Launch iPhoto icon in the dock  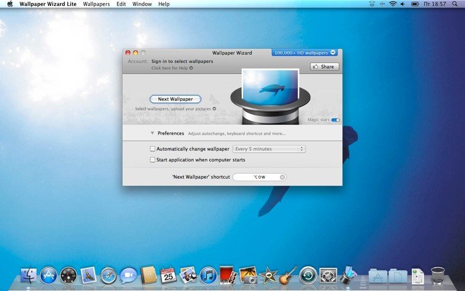pyautogui.click(x=248, y=275)
